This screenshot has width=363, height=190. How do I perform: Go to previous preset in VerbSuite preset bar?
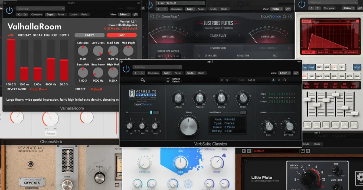point(222,80)
